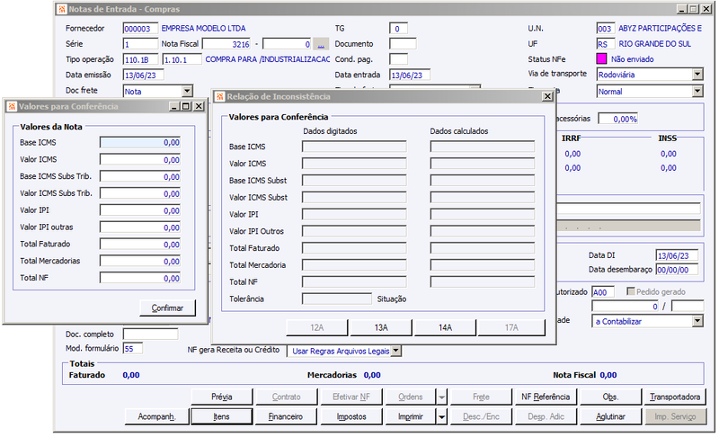
Task: Click the NF Referência button
Action: tap(546, 397)
